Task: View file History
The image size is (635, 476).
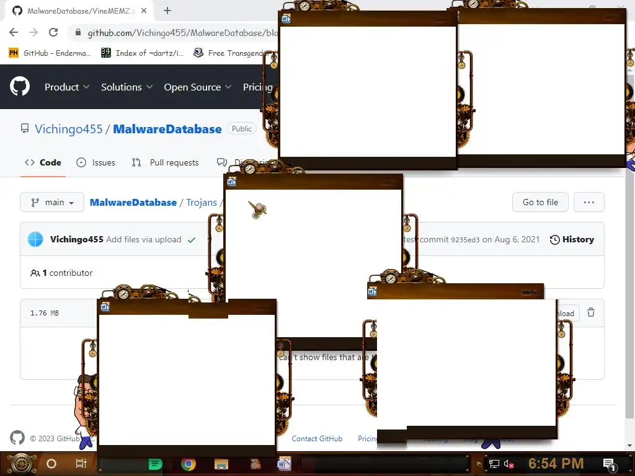Action: coord(572,239)
